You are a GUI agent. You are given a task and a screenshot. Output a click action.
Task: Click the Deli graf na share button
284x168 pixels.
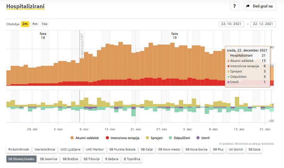260,6
